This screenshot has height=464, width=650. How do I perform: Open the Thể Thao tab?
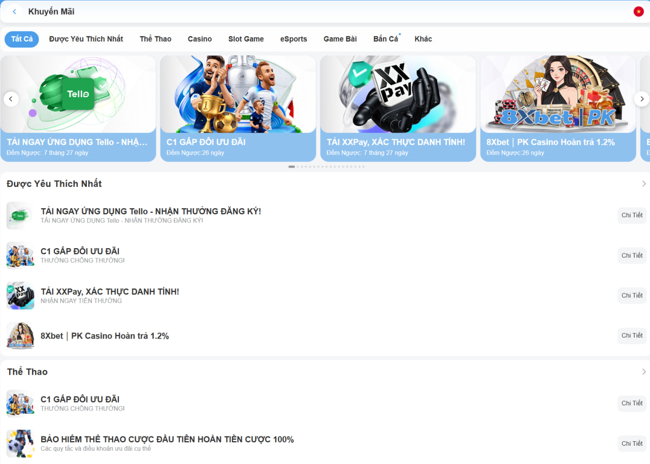coord(155,39)
